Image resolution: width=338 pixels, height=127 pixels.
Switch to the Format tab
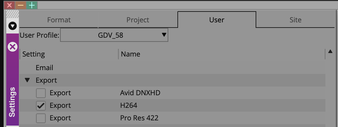59,20
